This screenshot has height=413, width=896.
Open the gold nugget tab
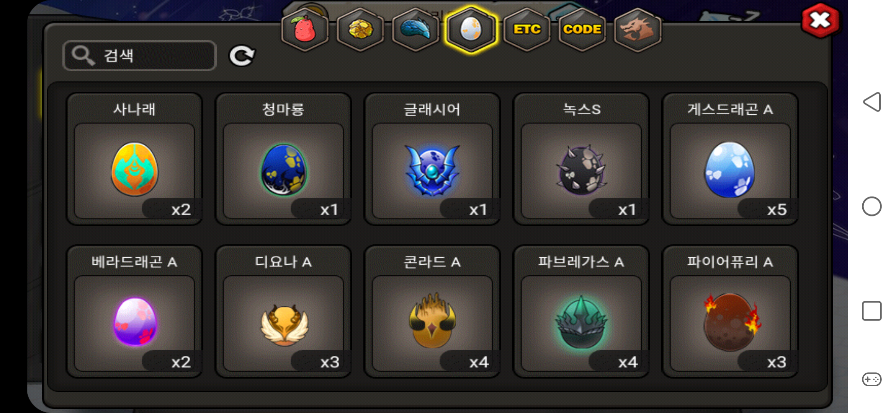point(360,29)
